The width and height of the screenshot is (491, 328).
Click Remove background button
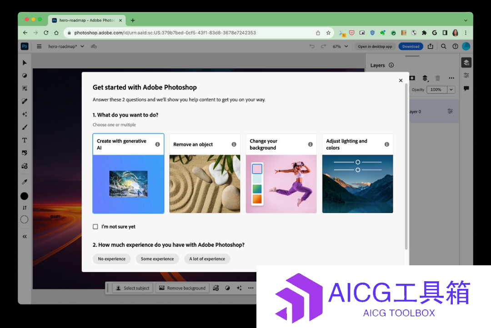point(182,288)
